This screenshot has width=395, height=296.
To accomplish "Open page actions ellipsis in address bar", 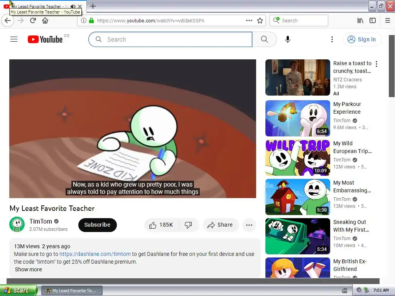I will (249, 21).
